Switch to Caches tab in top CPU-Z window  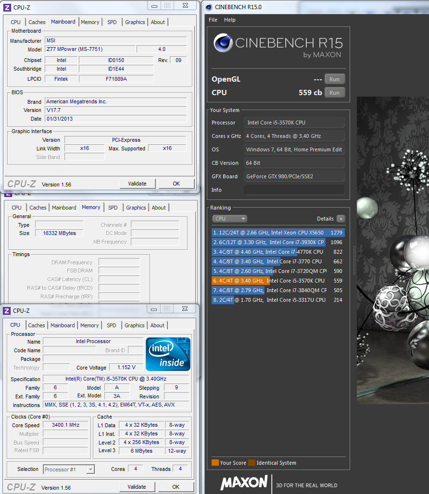pyautogui.click(x=37, y=22)
